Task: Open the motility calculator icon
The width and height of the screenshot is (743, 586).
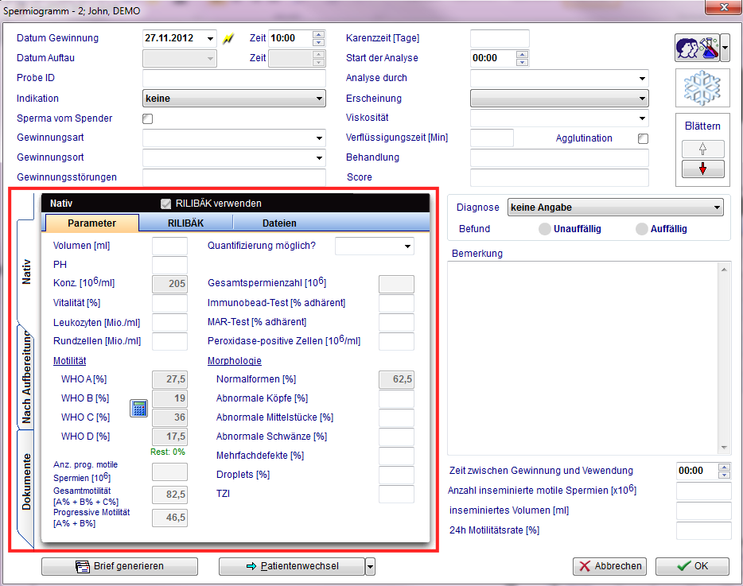Action: tap(139, 408)
